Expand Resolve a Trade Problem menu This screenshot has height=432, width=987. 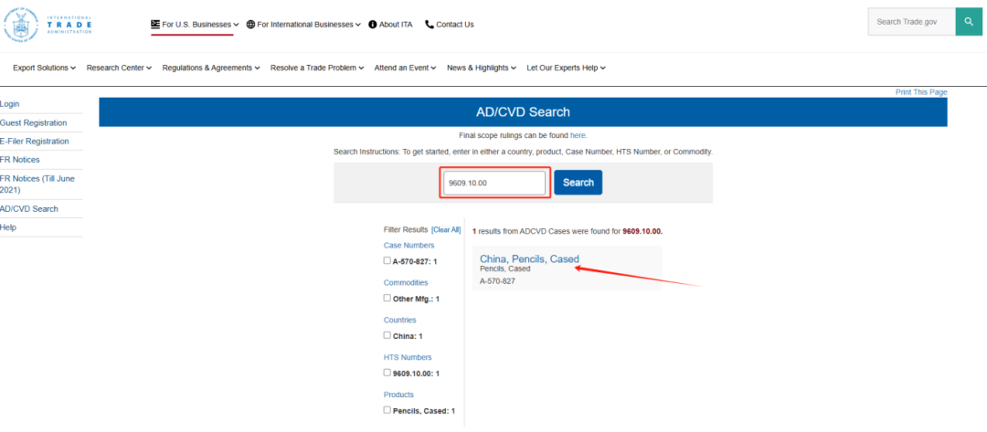317,68
